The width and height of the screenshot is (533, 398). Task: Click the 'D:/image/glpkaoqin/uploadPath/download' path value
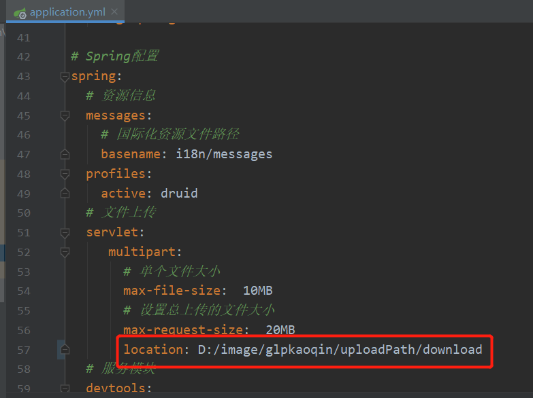[x=340, y=349]
